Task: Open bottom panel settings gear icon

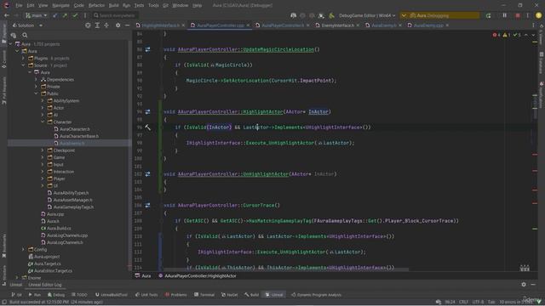Action: [x=524, y=285]
